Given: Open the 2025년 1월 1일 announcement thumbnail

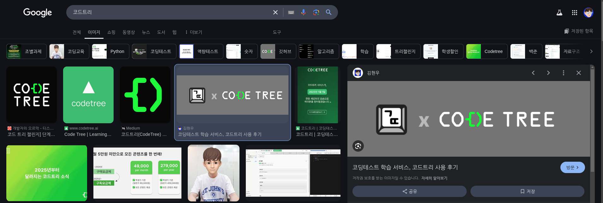Looking at the screenshot, I should pos(318,95).
